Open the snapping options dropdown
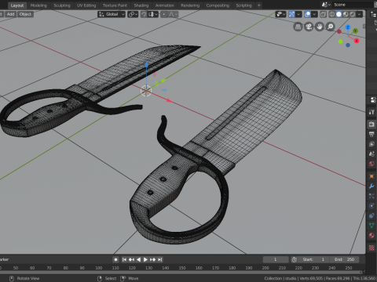This screenshot has height=282, width=377. (x=153, y=14)
